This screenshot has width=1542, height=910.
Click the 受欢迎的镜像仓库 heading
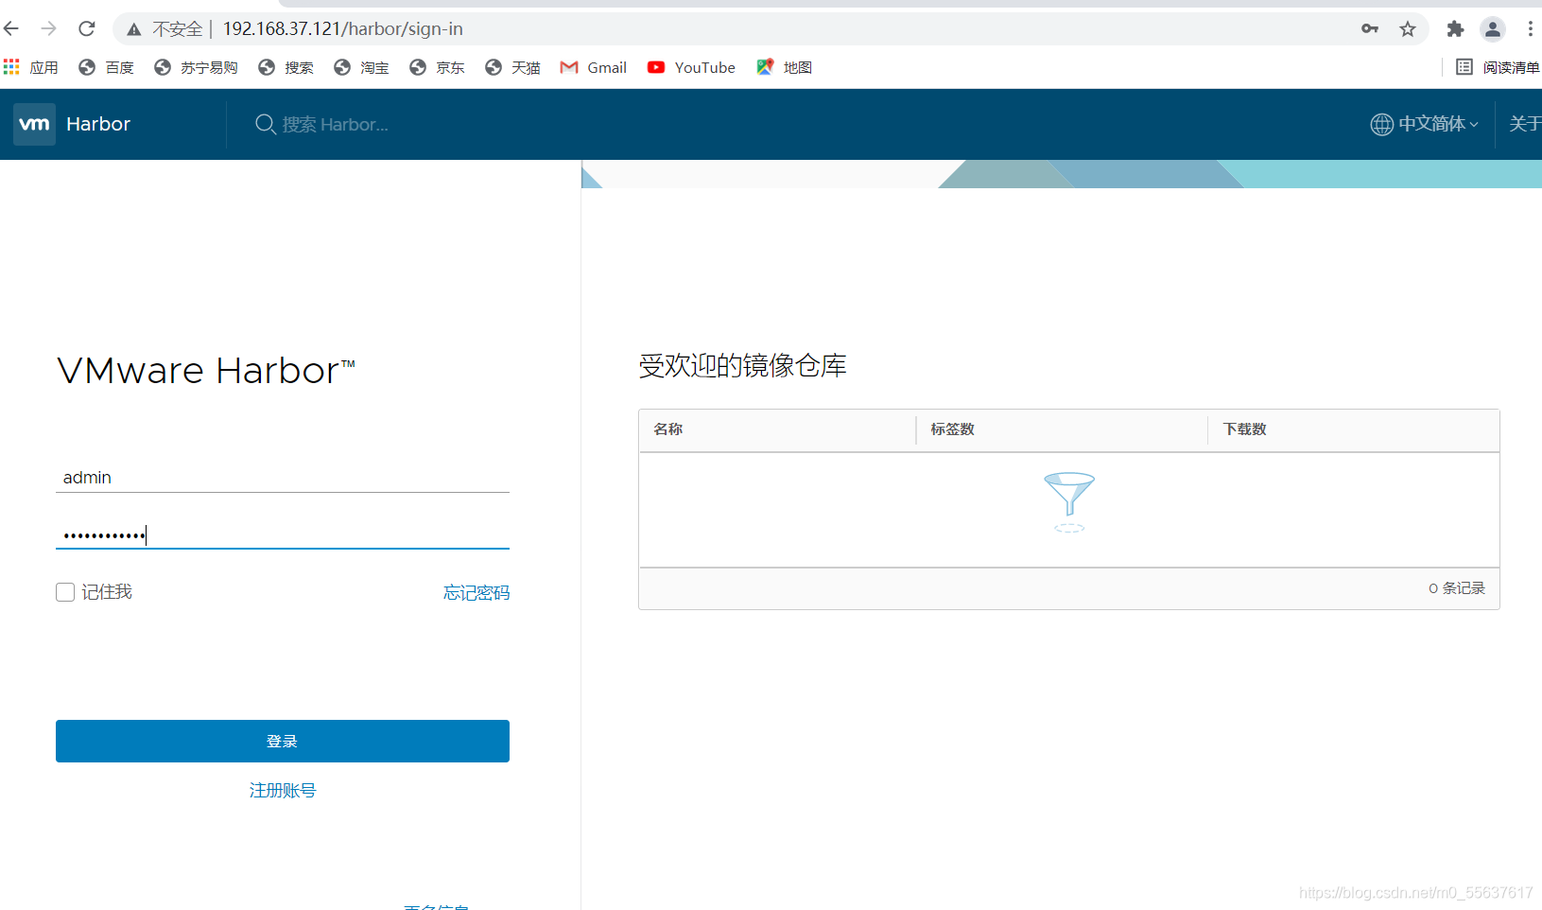pos(742,366)
